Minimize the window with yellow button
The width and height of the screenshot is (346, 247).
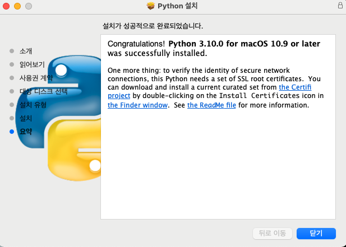point(17,6)
